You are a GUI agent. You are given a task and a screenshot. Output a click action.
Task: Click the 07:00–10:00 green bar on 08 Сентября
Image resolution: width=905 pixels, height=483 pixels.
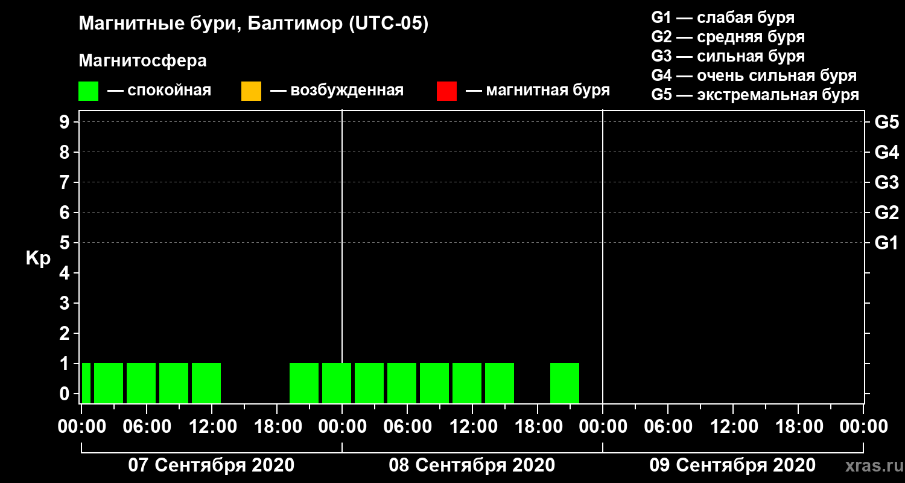tap(434, 383)
